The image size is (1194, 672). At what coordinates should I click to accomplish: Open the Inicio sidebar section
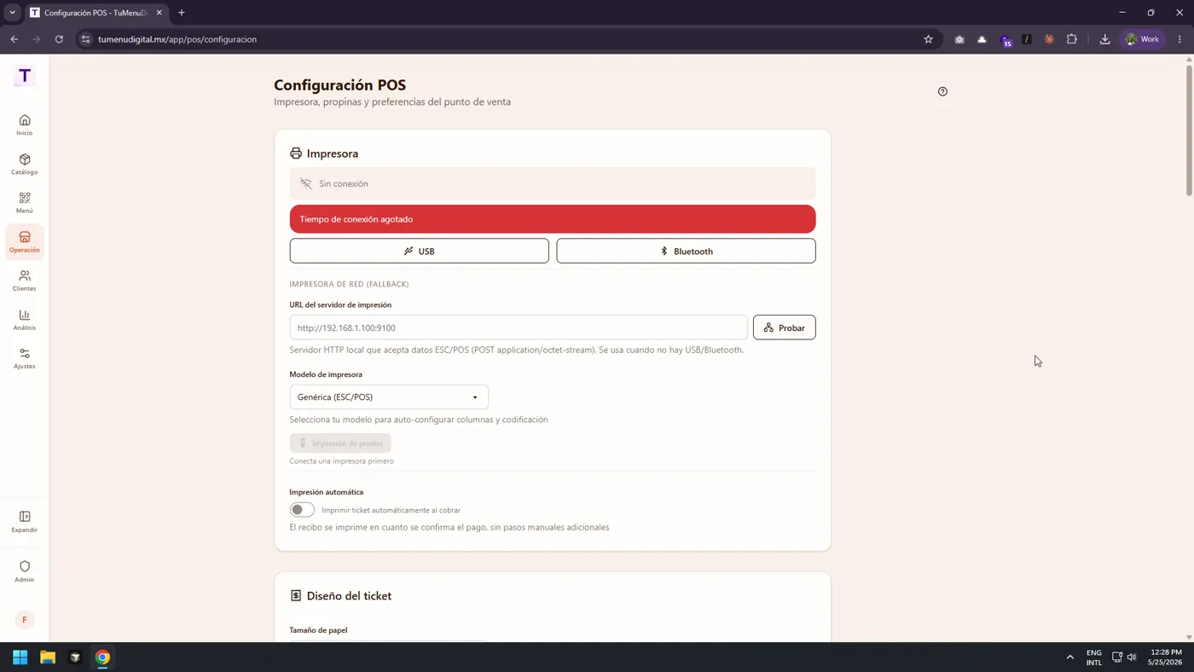click(25, 125)
